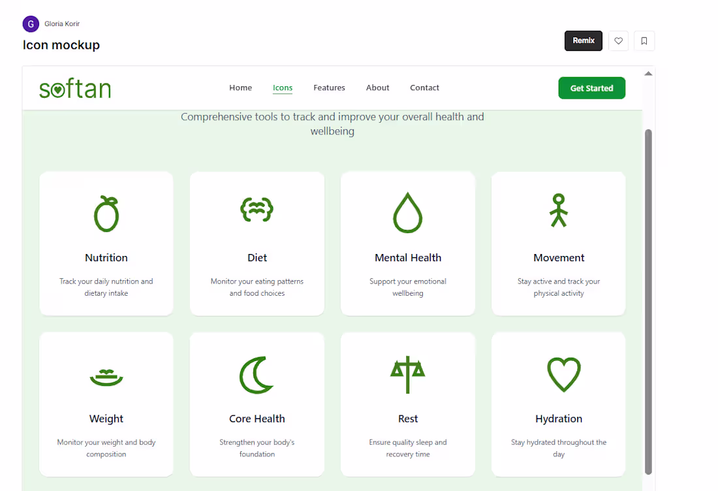718x491 pixels.
Task: Click the scrollbar up arrow
Action: coord(648,74)
